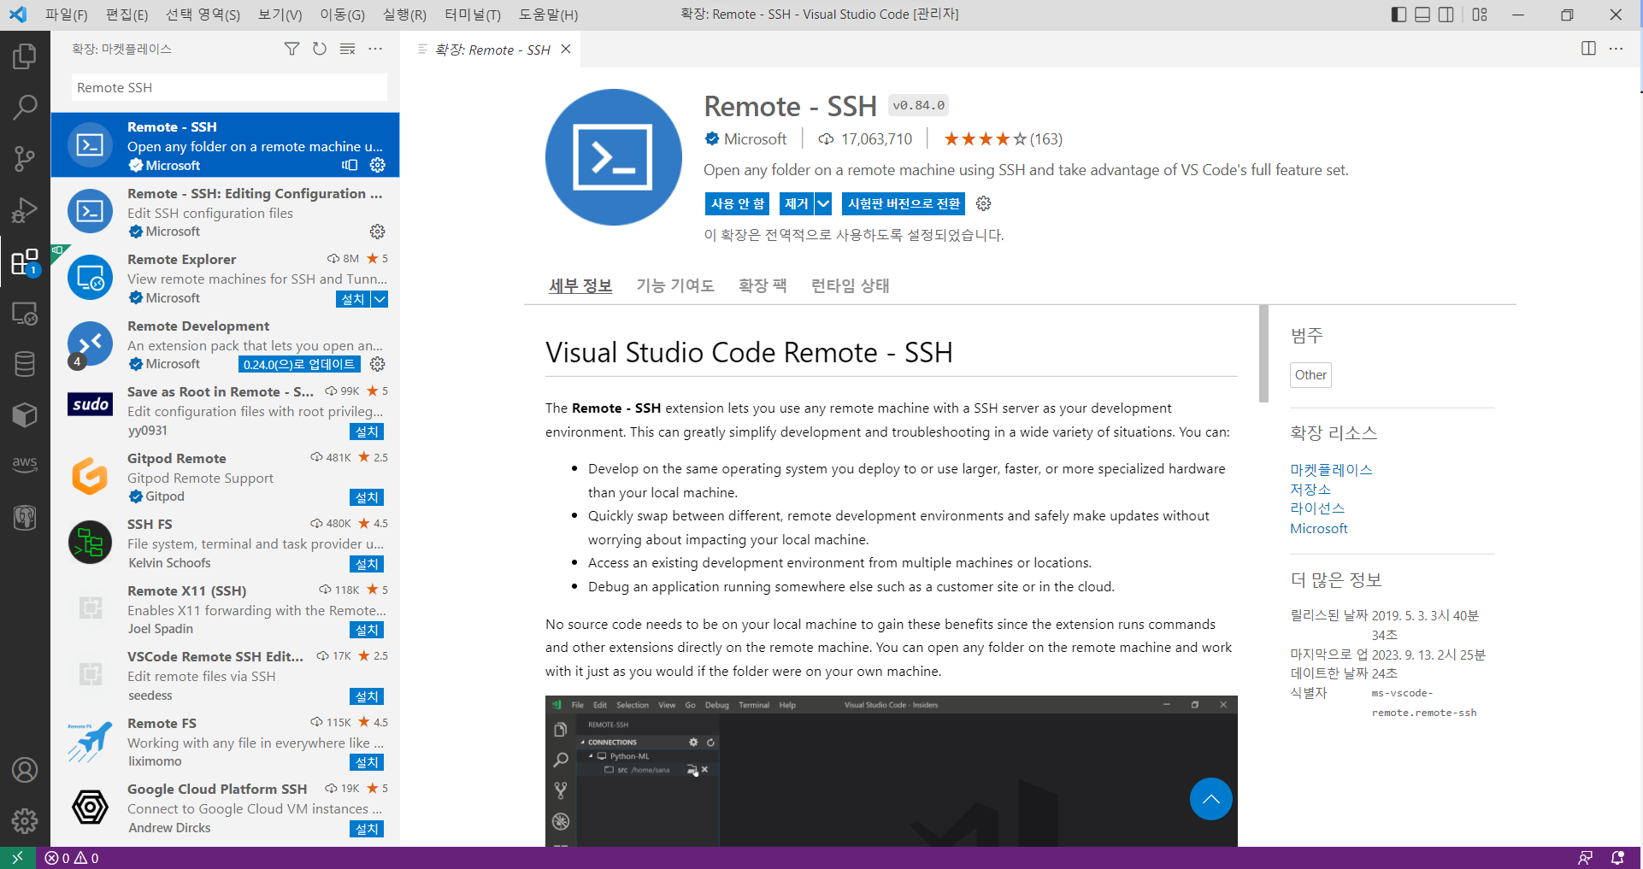
Task: Switch to the 확장 팩 tab
Action: pos(763,285)
